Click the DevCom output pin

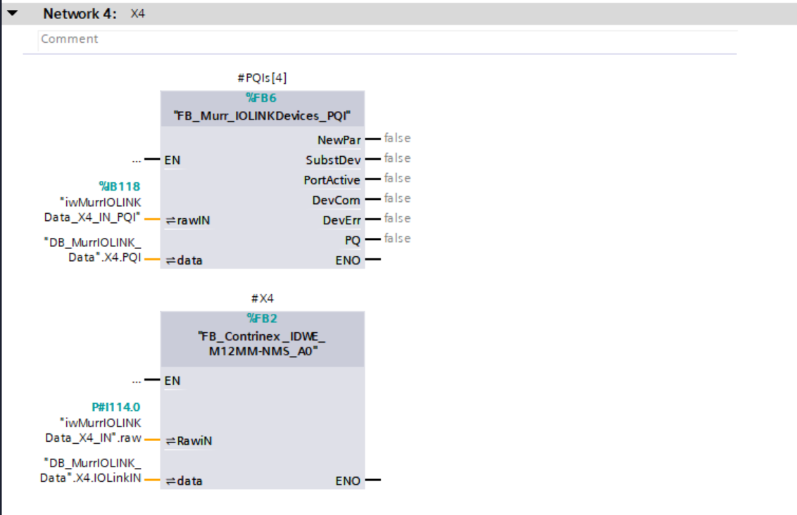pyautogui.click(x=336, y=200)
